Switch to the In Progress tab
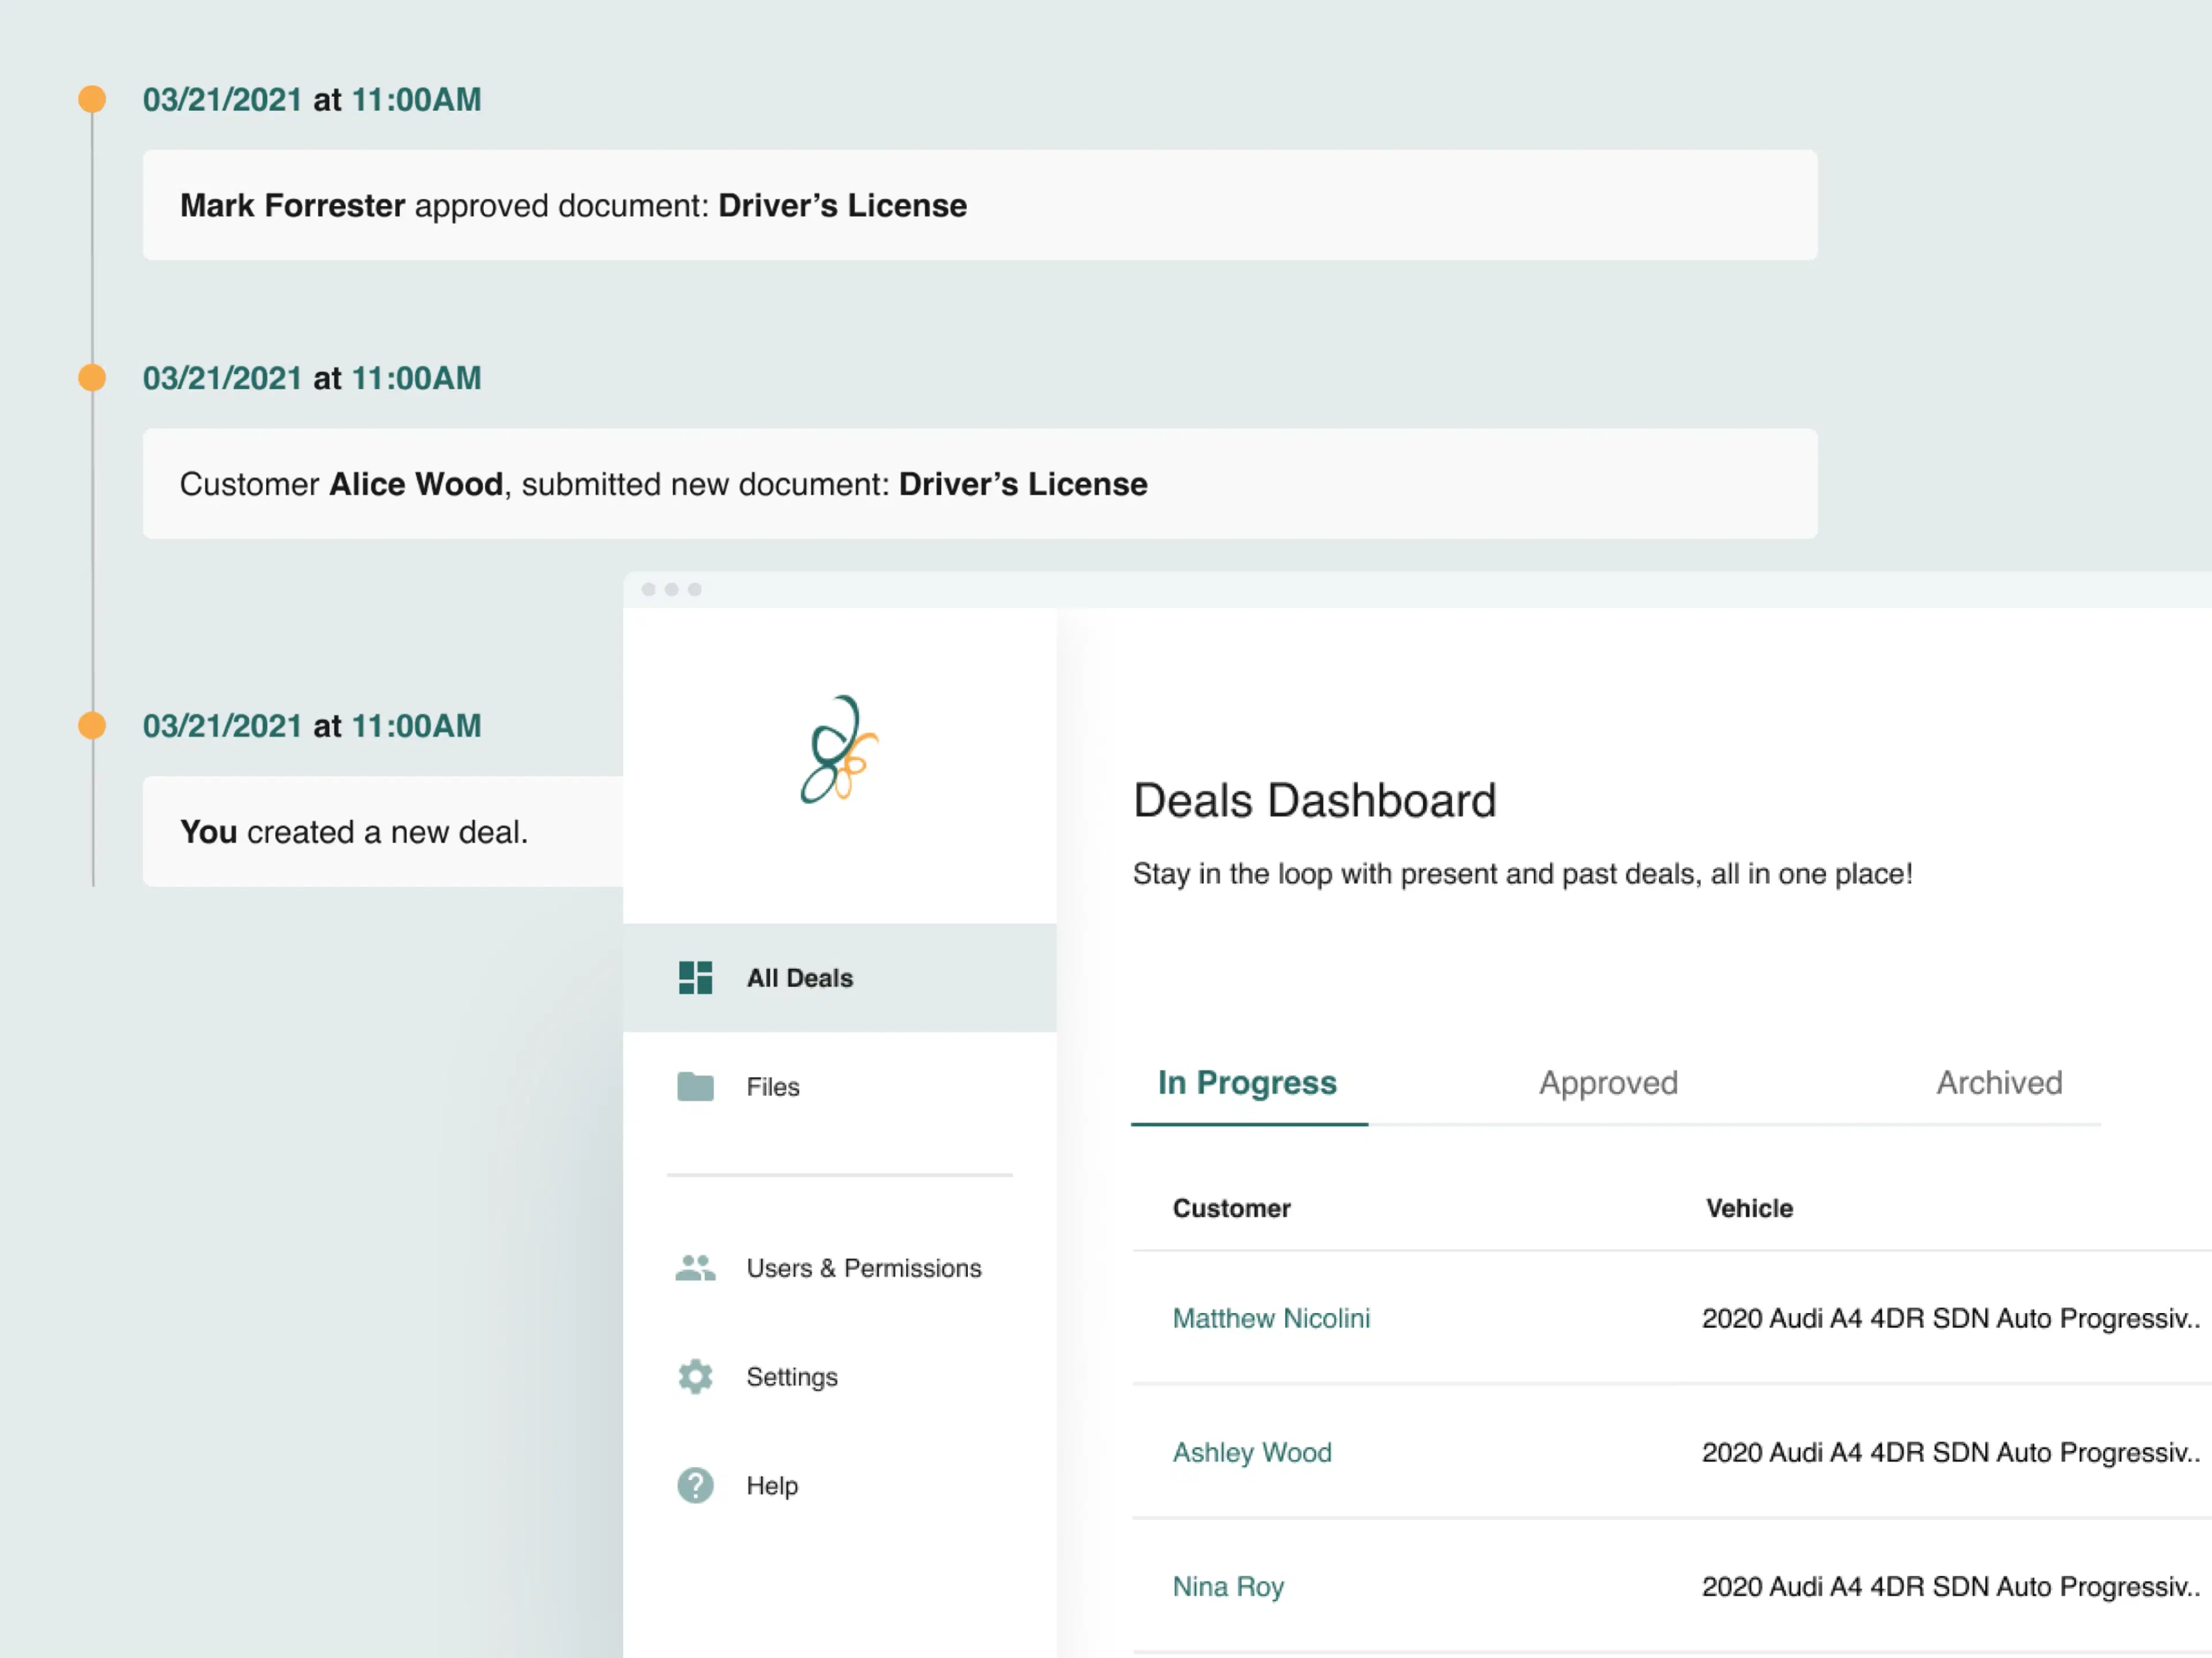2212x1658 pixels. pyautogui.click(x=1247, y=1082)
